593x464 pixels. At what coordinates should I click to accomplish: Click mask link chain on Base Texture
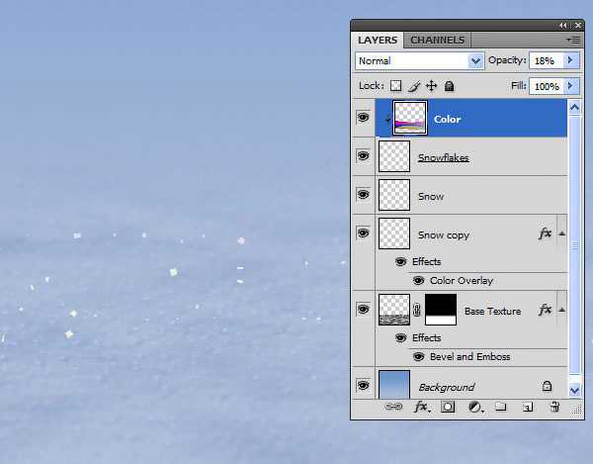(x=417, y=310)
